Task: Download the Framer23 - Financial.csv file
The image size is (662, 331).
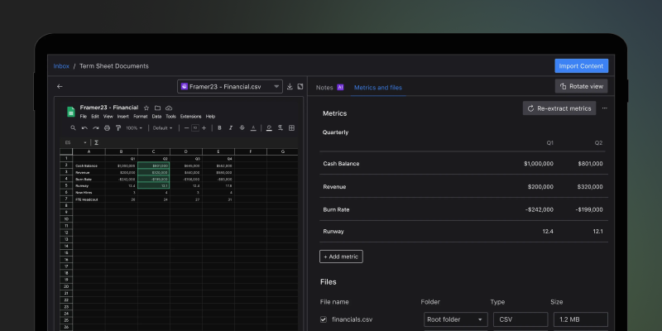Action: coord(290,87)
